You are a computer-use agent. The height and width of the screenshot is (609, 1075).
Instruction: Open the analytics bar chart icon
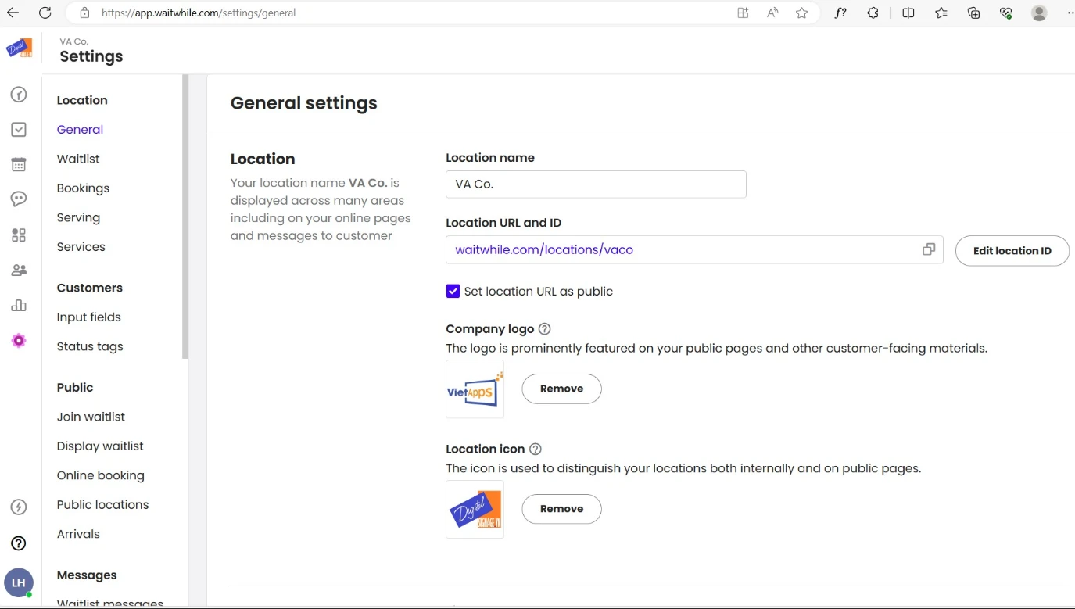pyautogui.click(x=19, y=305)
